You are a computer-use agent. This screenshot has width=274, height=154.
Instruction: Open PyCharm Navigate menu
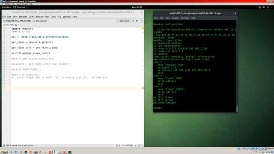tap(23, 17)
